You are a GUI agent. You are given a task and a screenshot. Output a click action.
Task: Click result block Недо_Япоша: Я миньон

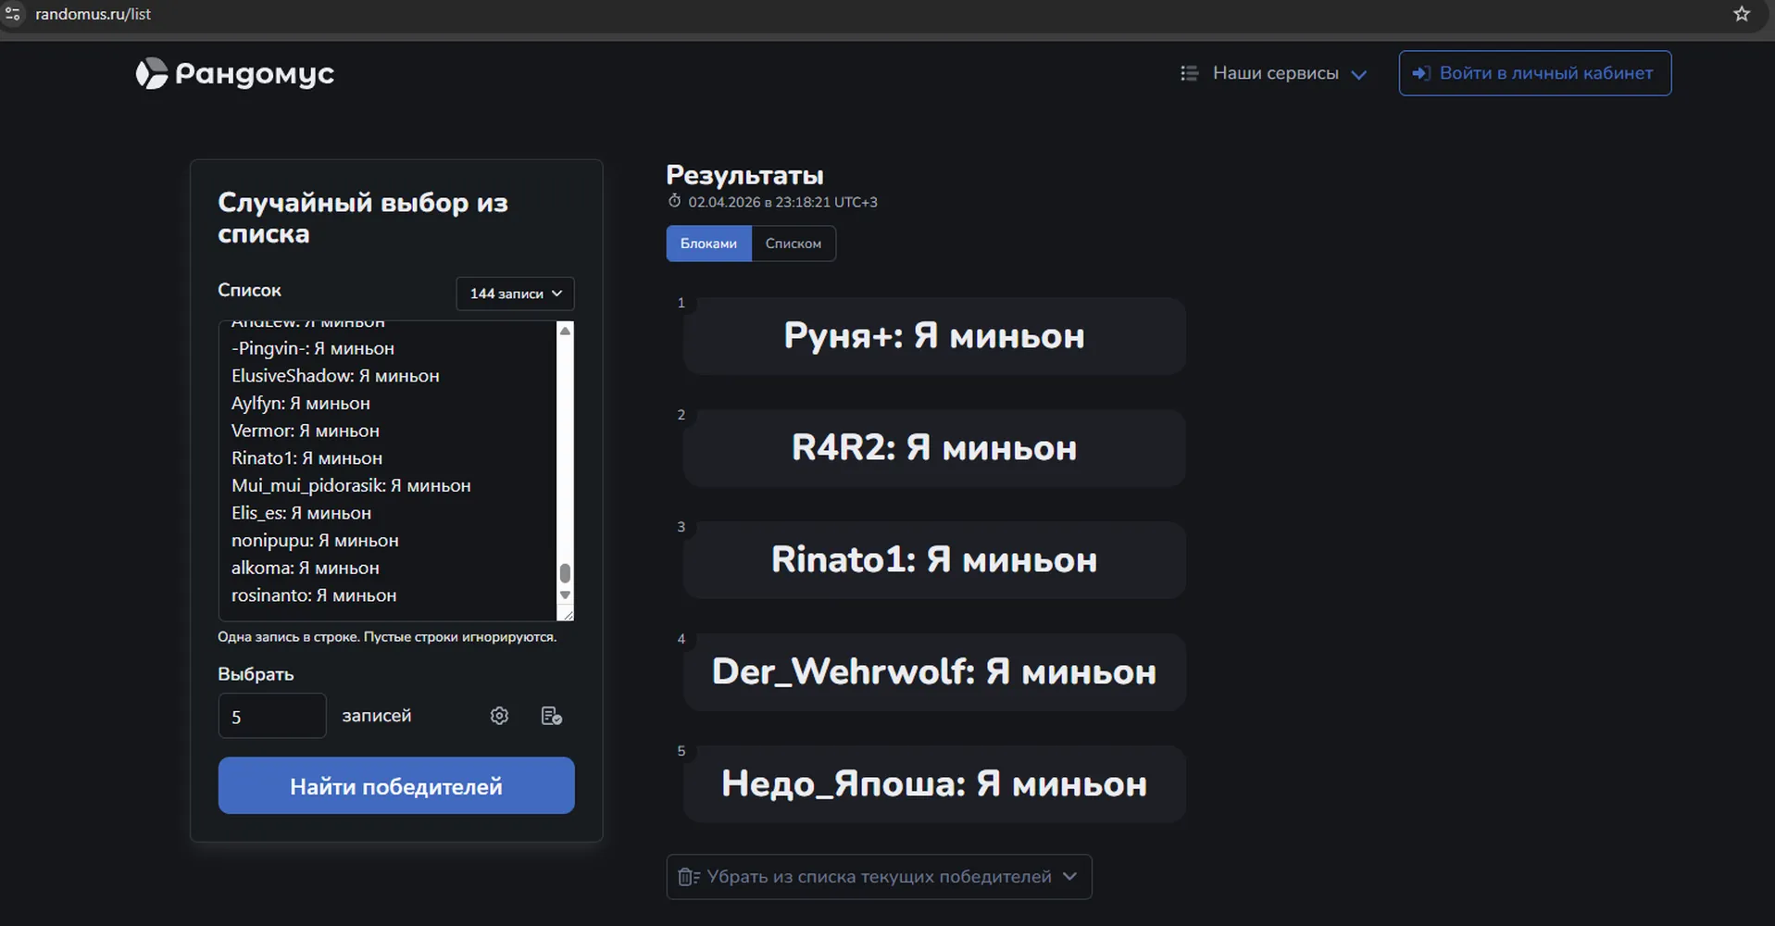(x=934, y=784)
